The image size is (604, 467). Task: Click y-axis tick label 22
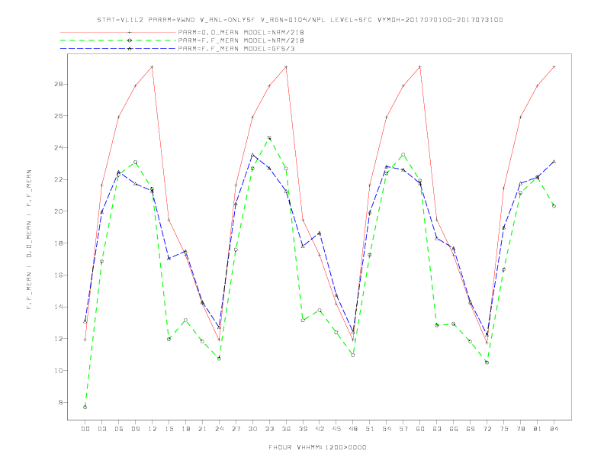59,179
